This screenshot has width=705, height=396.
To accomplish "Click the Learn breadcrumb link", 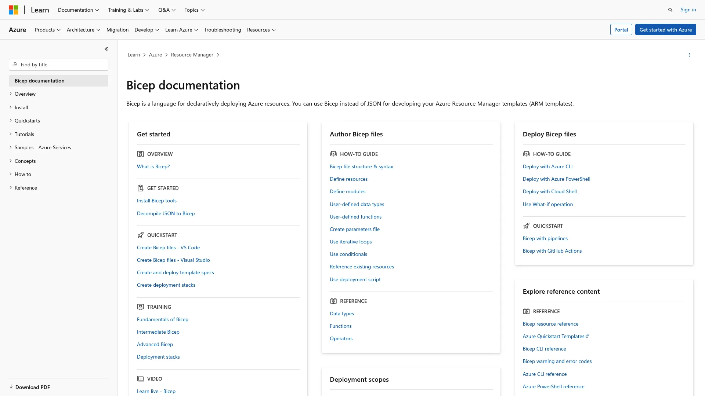I will pos(134,55).
